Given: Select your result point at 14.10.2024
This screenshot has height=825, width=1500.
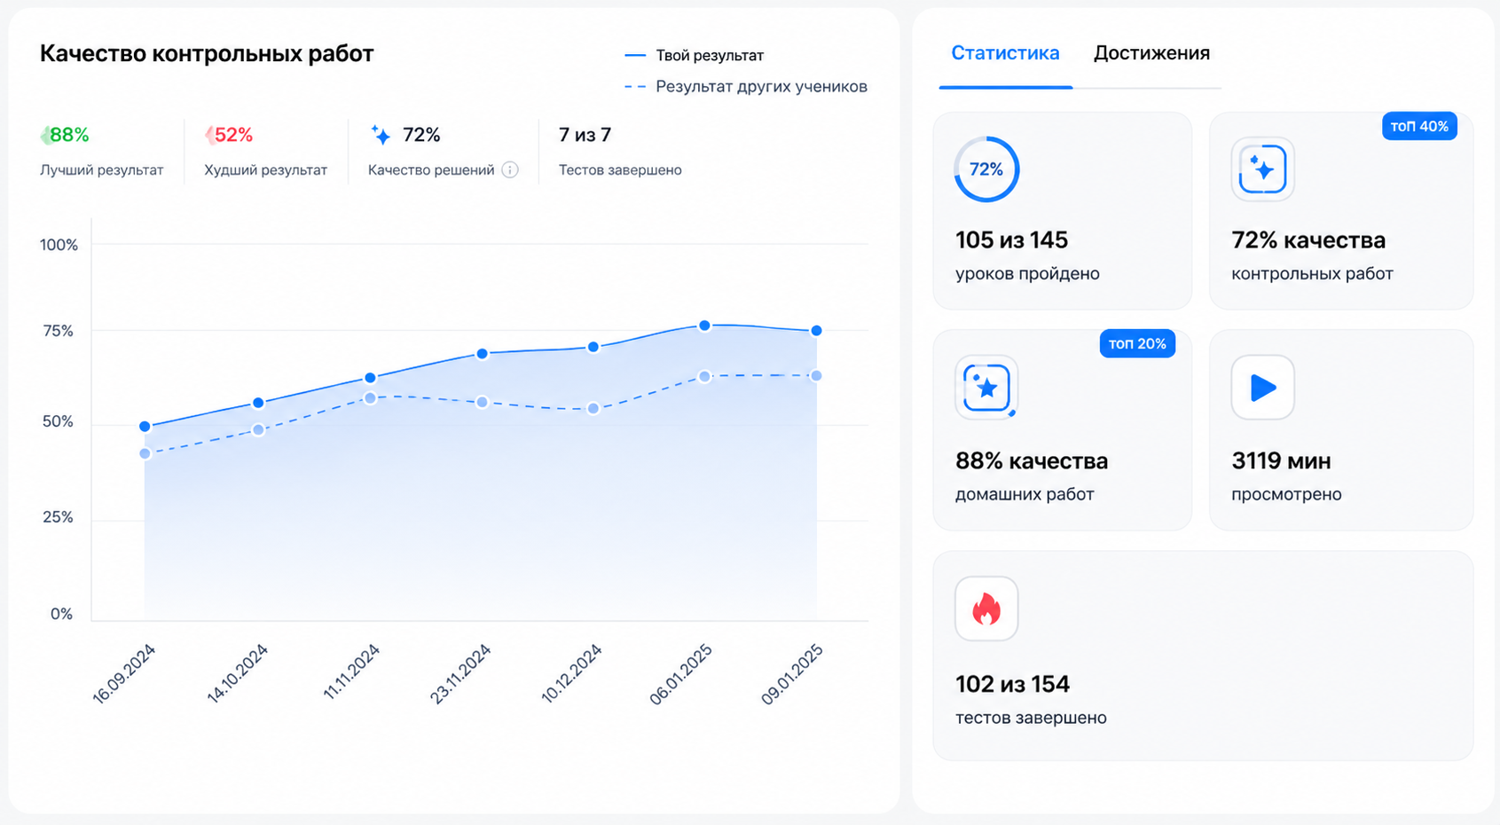Looking at the screenshot, I should tap(258, 403).
